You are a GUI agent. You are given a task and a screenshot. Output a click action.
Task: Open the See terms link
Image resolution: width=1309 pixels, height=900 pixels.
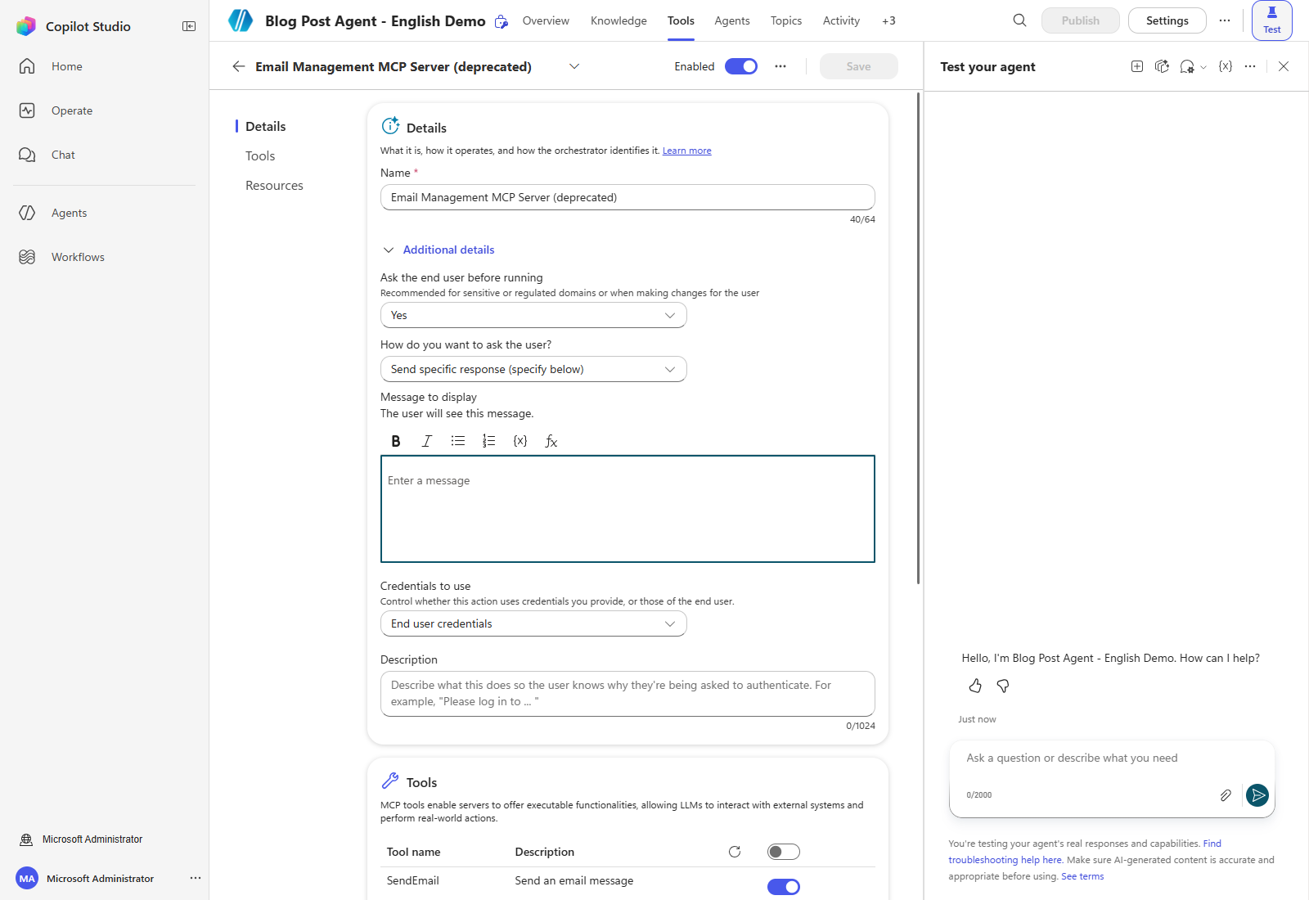pyautogui.click(x=1082, y=876)
